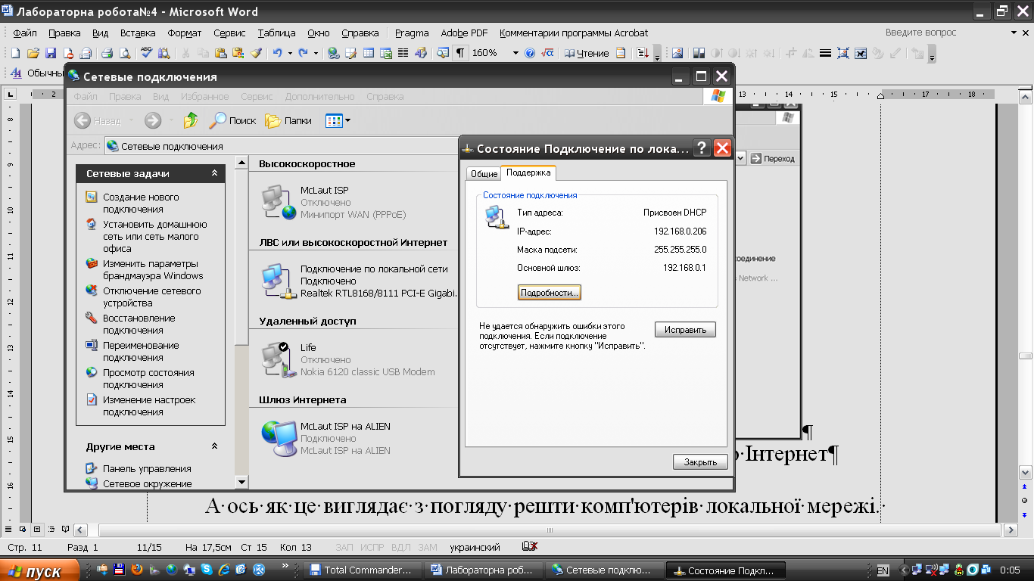Click the Insert Table icon in Word toolbar
The width and height of the screenshot is (1034, 581).
tap(369, 53)
